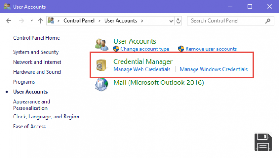Click the title bar User Accounts icon

click(x=7, y=7)
